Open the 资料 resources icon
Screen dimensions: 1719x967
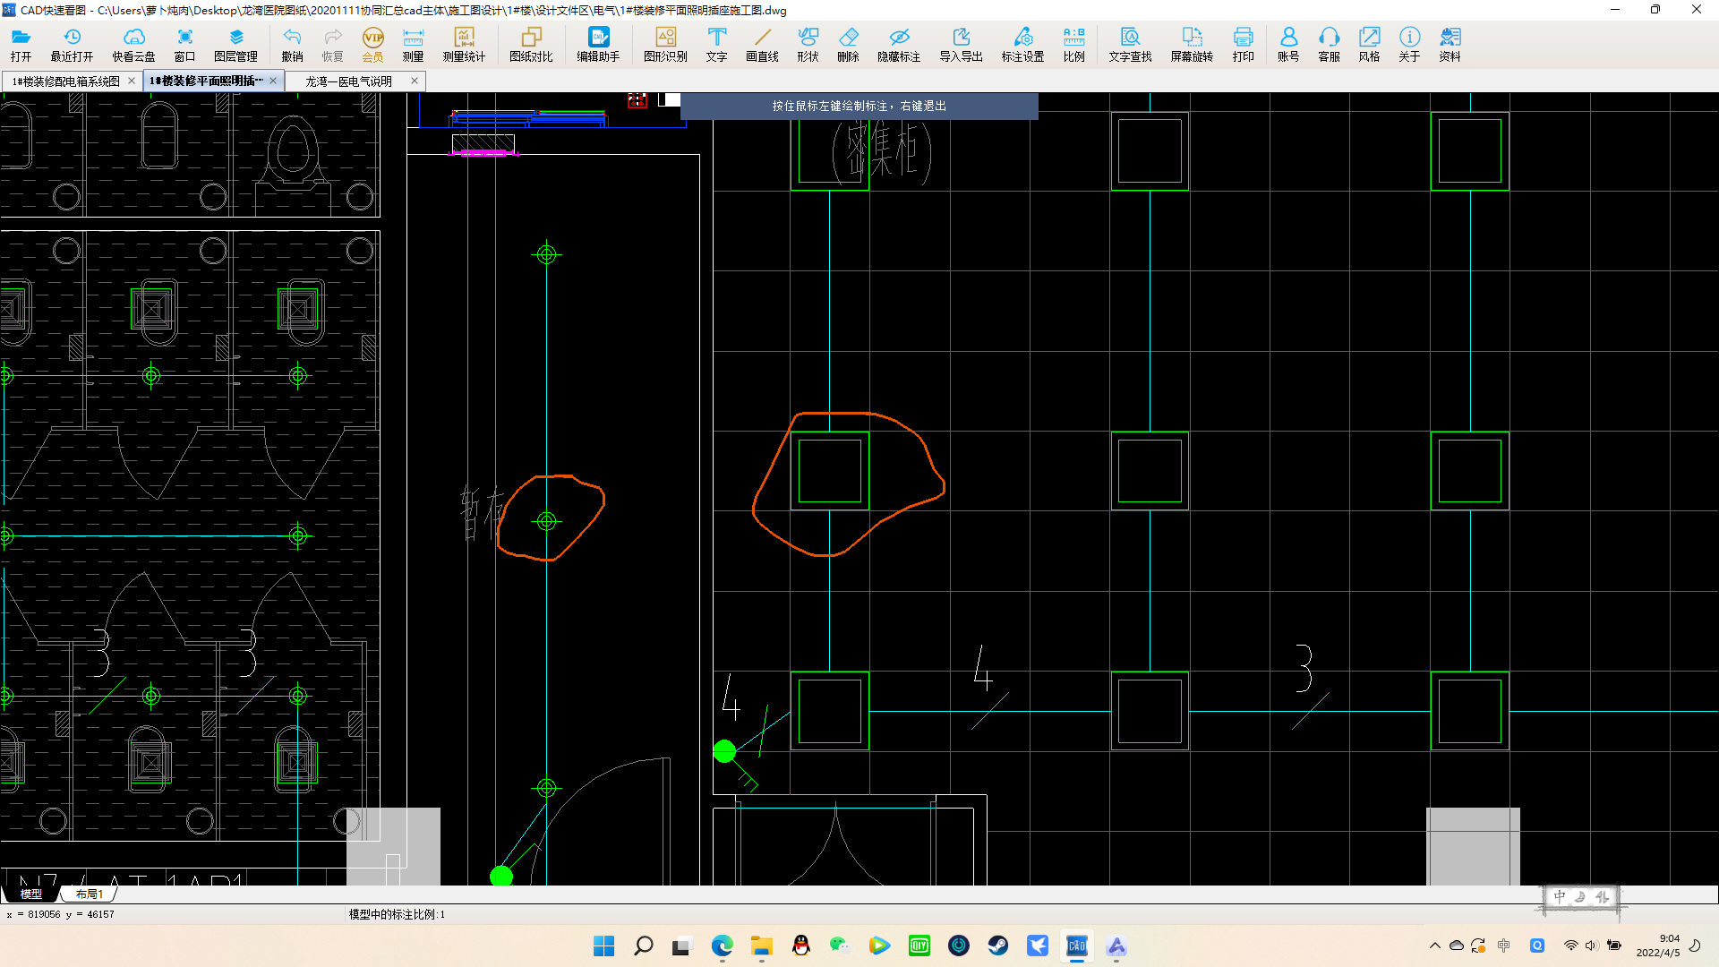tap(1450, 44)
